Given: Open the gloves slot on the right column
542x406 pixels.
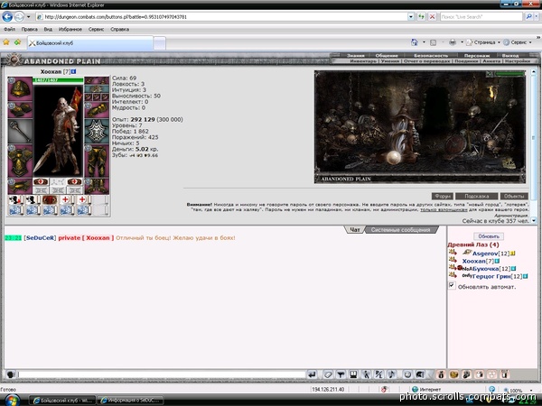Looking at the screenshot, I should coord(97,110).
